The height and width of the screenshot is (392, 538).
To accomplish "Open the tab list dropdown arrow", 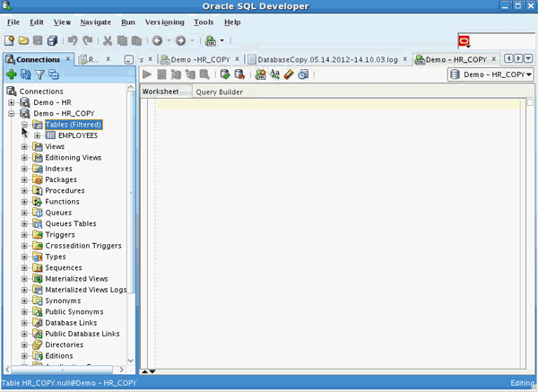I will [528, 58].
